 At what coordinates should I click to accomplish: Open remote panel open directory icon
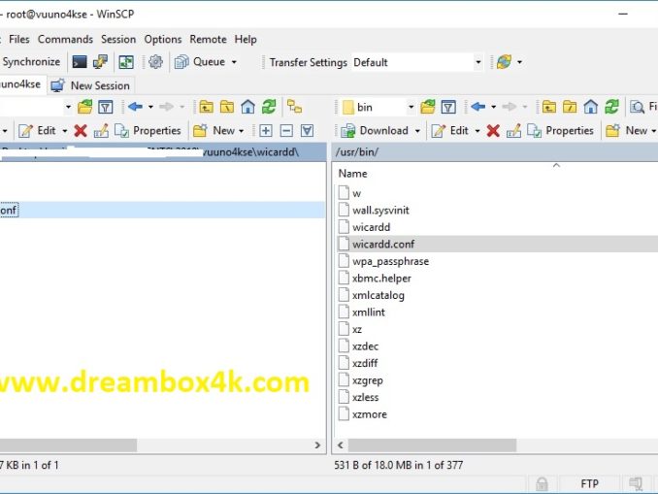coord(428,107)
